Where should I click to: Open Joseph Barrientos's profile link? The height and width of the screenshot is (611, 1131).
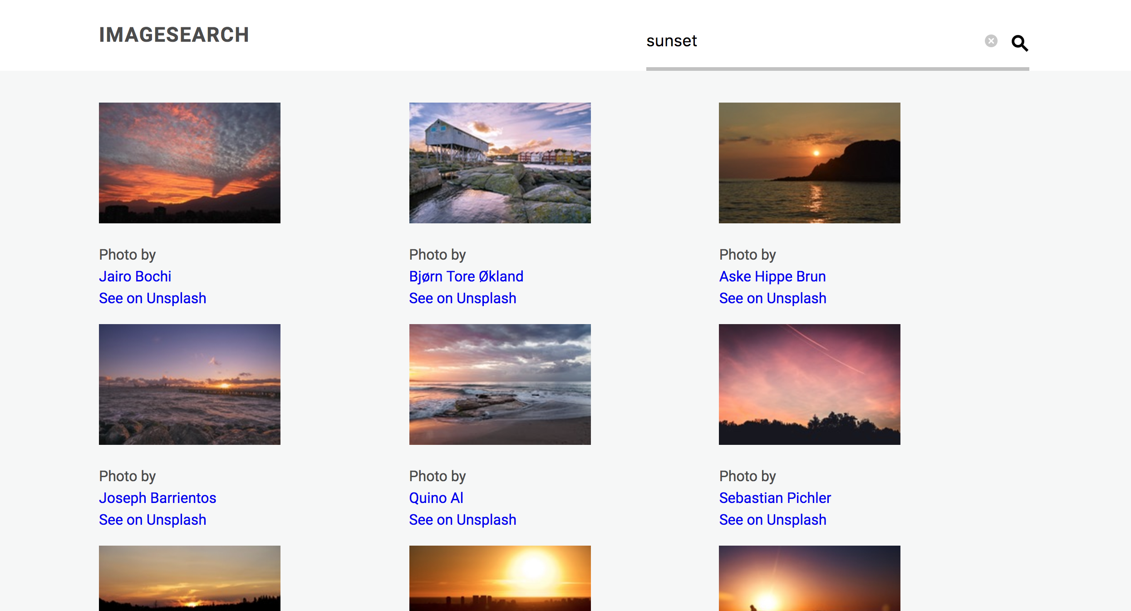point(157,498)
